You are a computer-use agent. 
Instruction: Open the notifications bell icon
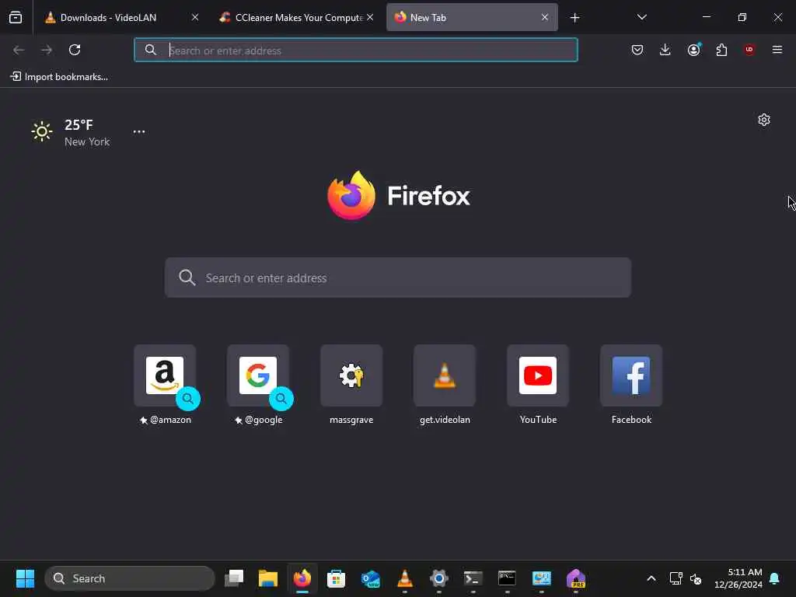click(775, 578)
